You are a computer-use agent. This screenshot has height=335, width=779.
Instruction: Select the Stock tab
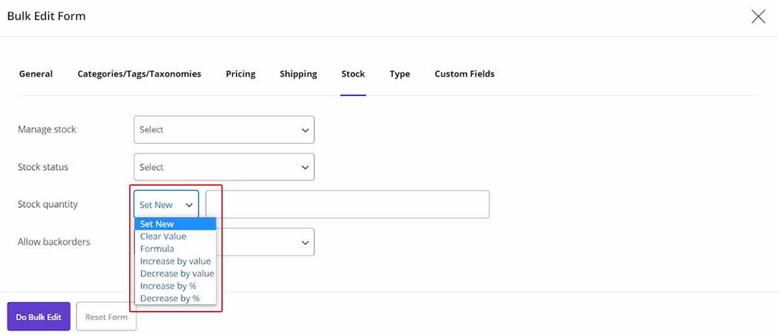353,74
